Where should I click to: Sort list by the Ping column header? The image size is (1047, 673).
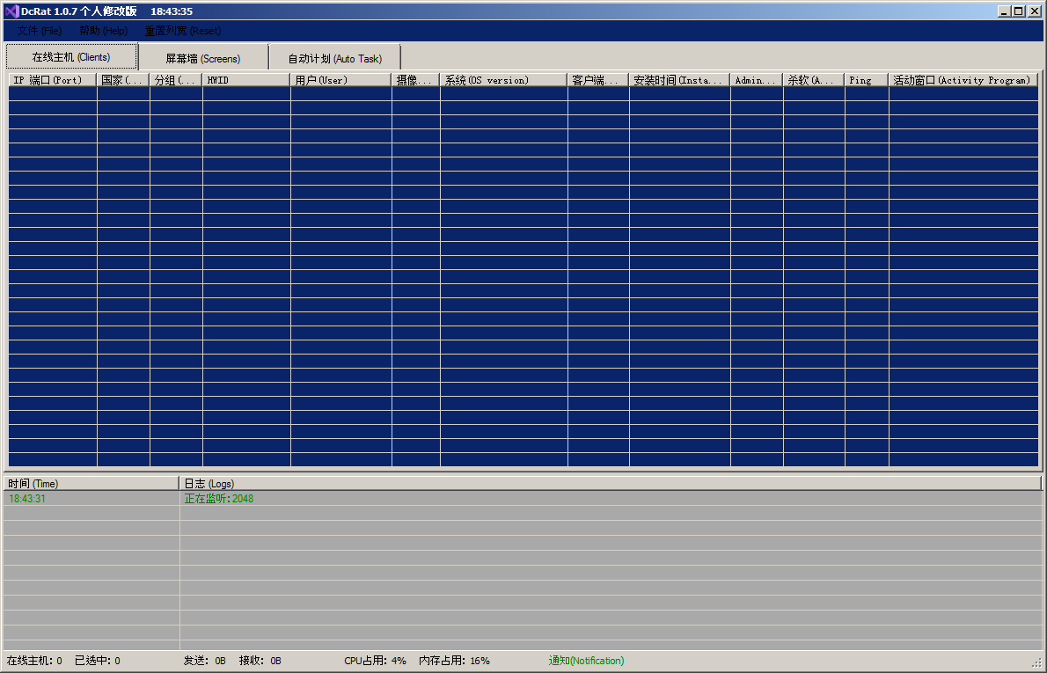[x=866, y=80]
